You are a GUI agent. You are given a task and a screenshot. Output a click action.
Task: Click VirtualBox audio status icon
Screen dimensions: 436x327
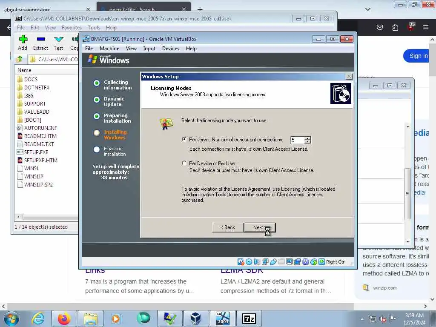(x=257, y=262)
